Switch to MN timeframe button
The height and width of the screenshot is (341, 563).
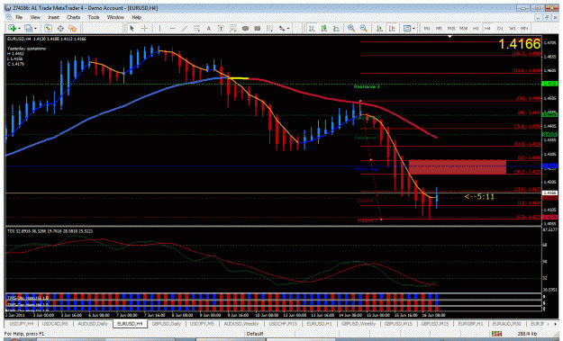tap(524, 28)
